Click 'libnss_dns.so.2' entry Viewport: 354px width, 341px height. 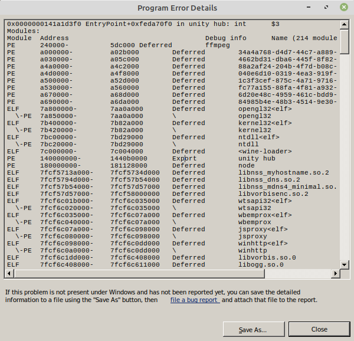tap(269, 179)
